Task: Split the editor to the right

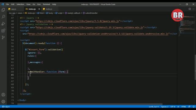Action: coord(190,9)
